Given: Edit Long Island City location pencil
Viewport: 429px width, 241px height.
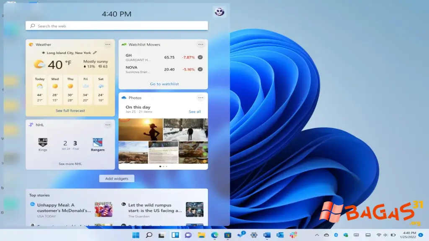Looking at the screenshot, I should pos(95,53).
